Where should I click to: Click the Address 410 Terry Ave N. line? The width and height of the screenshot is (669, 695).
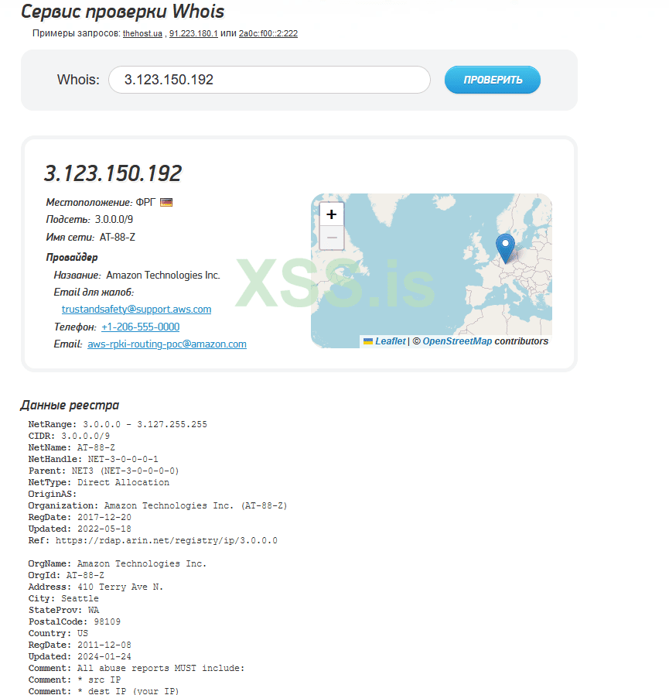[x=96, y=587]
